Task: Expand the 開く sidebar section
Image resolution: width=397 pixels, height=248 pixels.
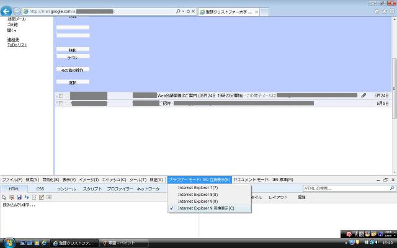Action: click(12, 30)
